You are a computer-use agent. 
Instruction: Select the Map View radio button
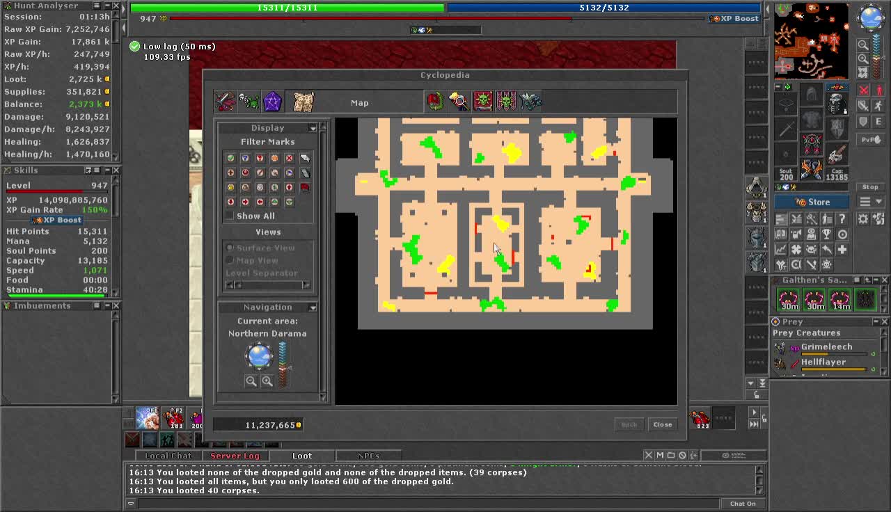click(x=230, y=260)
